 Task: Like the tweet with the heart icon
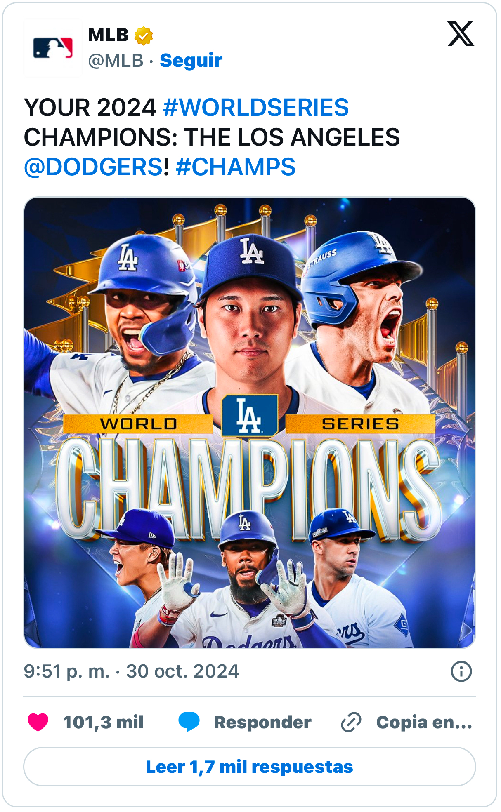tap(38, 722)
